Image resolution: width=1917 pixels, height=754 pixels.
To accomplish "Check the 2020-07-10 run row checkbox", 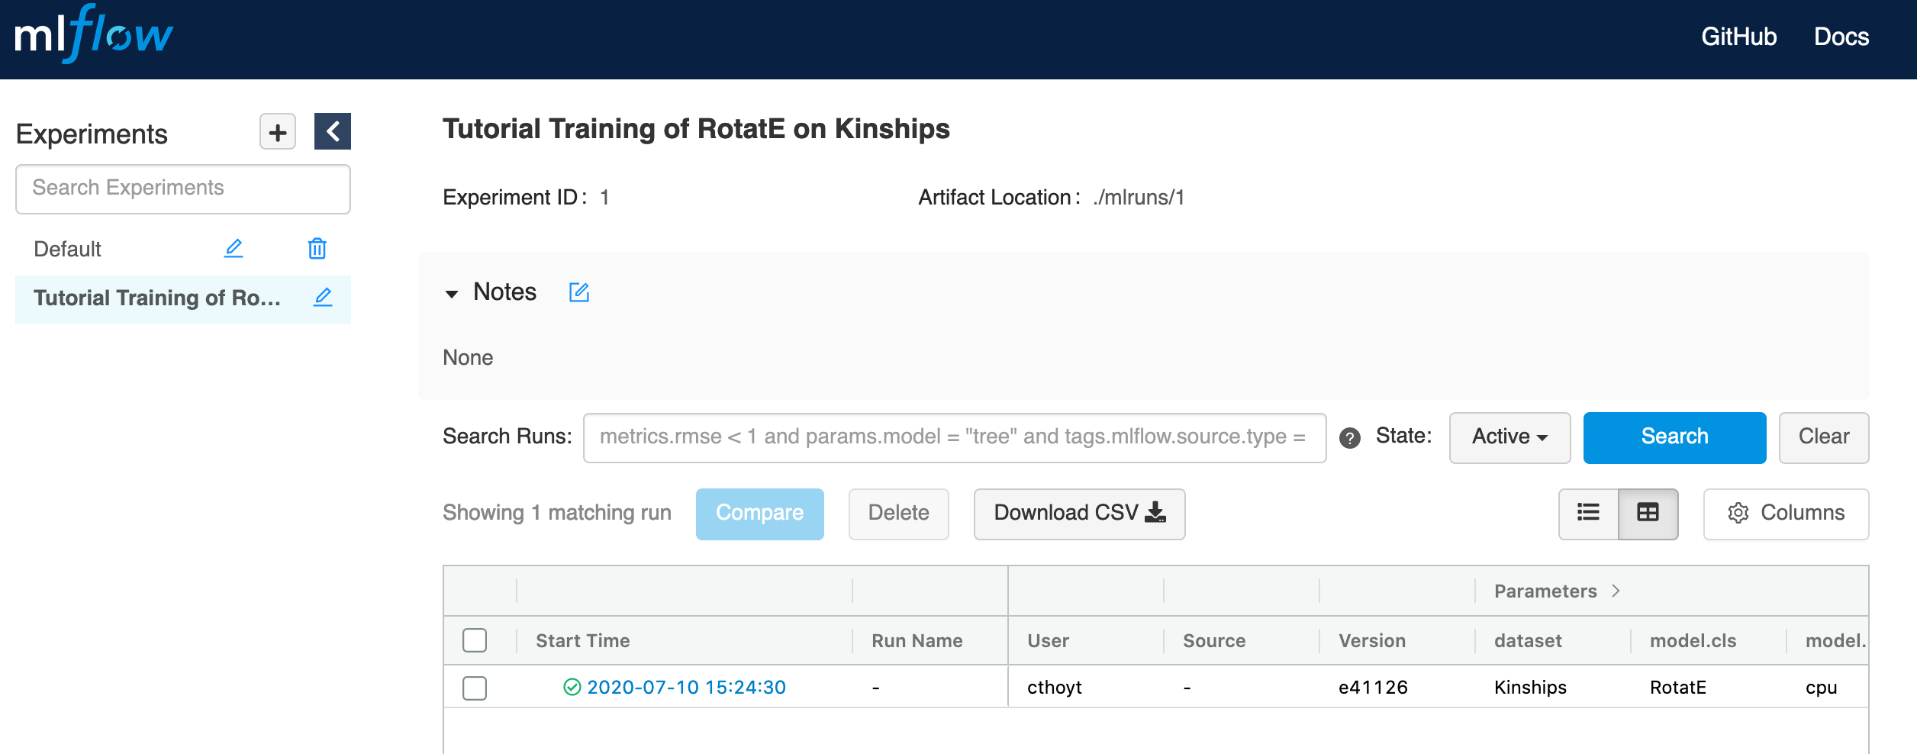I will click(475, 688).
